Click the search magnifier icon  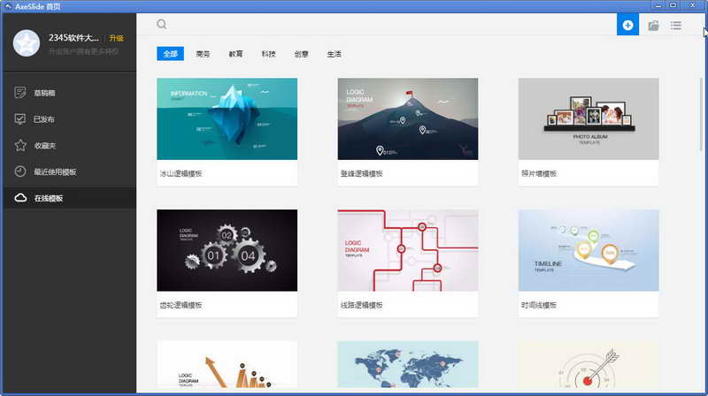(x=162, y=25)
